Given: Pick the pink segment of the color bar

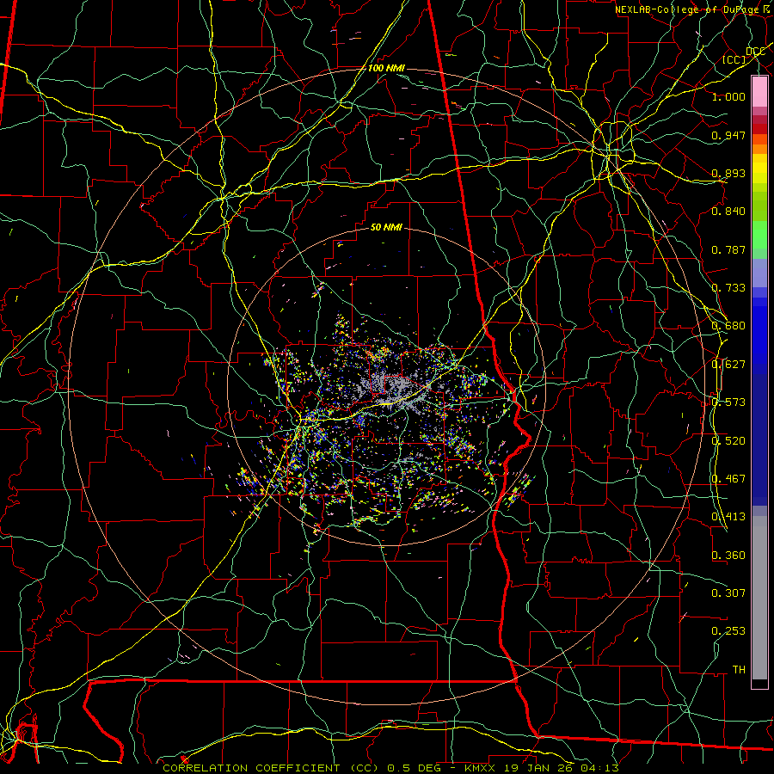Looking at the screenshot, I should tap(759, 92).
